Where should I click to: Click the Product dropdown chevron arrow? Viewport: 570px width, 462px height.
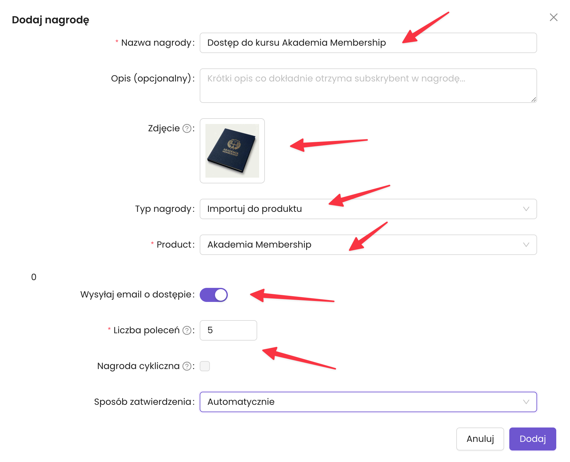[x=526, y=245]
